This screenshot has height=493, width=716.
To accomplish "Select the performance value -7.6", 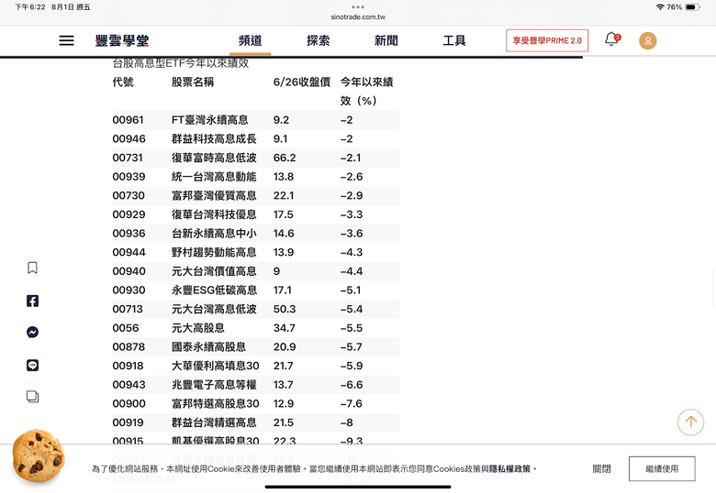I will 352,403.
